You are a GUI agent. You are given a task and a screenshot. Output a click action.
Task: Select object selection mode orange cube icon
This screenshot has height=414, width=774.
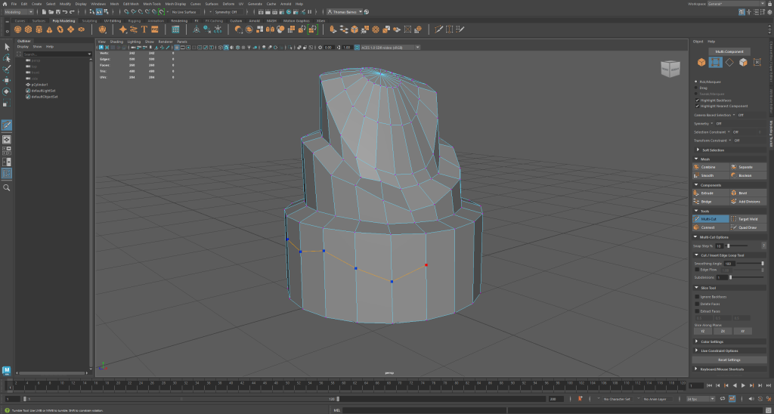pyautogui.click(x=701, y=62)
